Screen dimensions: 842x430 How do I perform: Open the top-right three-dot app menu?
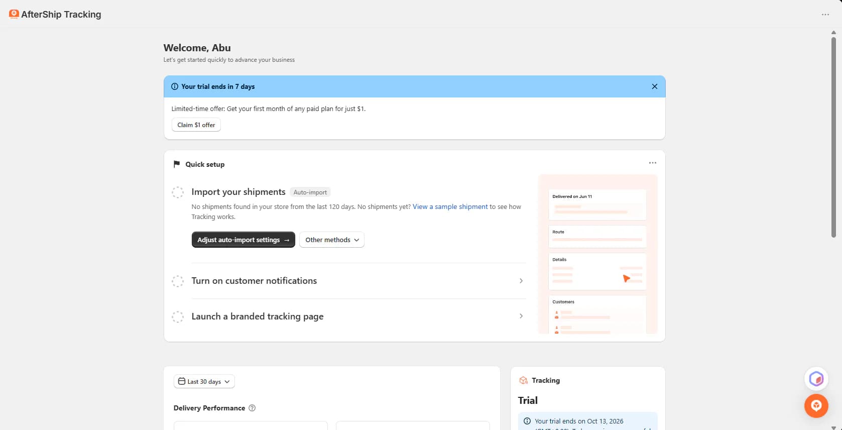tap(825, 15)
